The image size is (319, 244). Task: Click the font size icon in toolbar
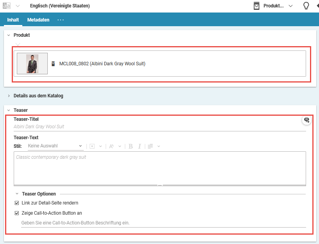click(112, 146)
